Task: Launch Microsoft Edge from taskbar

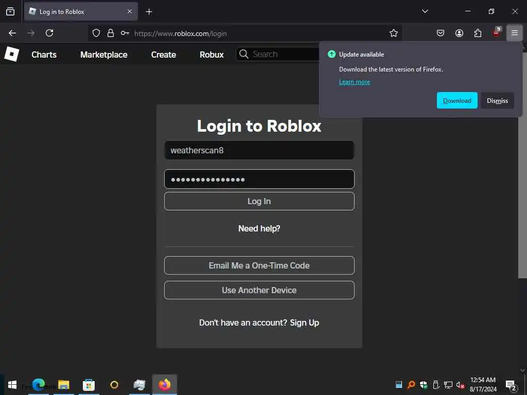Action: (39, 385)
